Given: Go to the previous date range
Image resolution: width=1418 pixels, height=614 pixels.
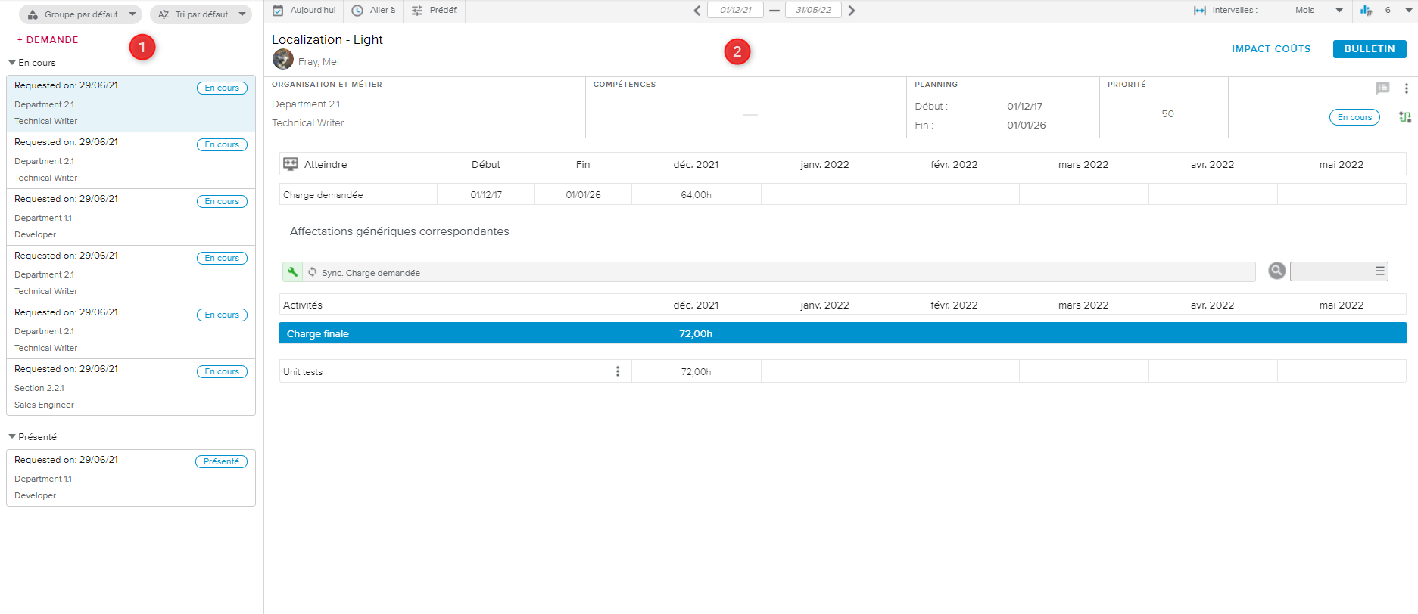Looking at the screenshot, I should click(x=697, y=11).
